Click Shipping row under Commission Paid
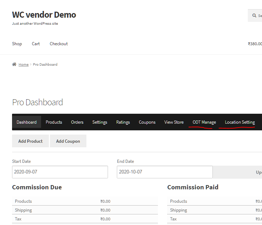The height and width of the screenshot is (225, 262). click(215, 210)
